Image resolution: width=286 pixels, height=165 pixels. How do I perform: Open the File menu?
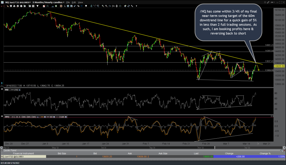pos(68,2)
